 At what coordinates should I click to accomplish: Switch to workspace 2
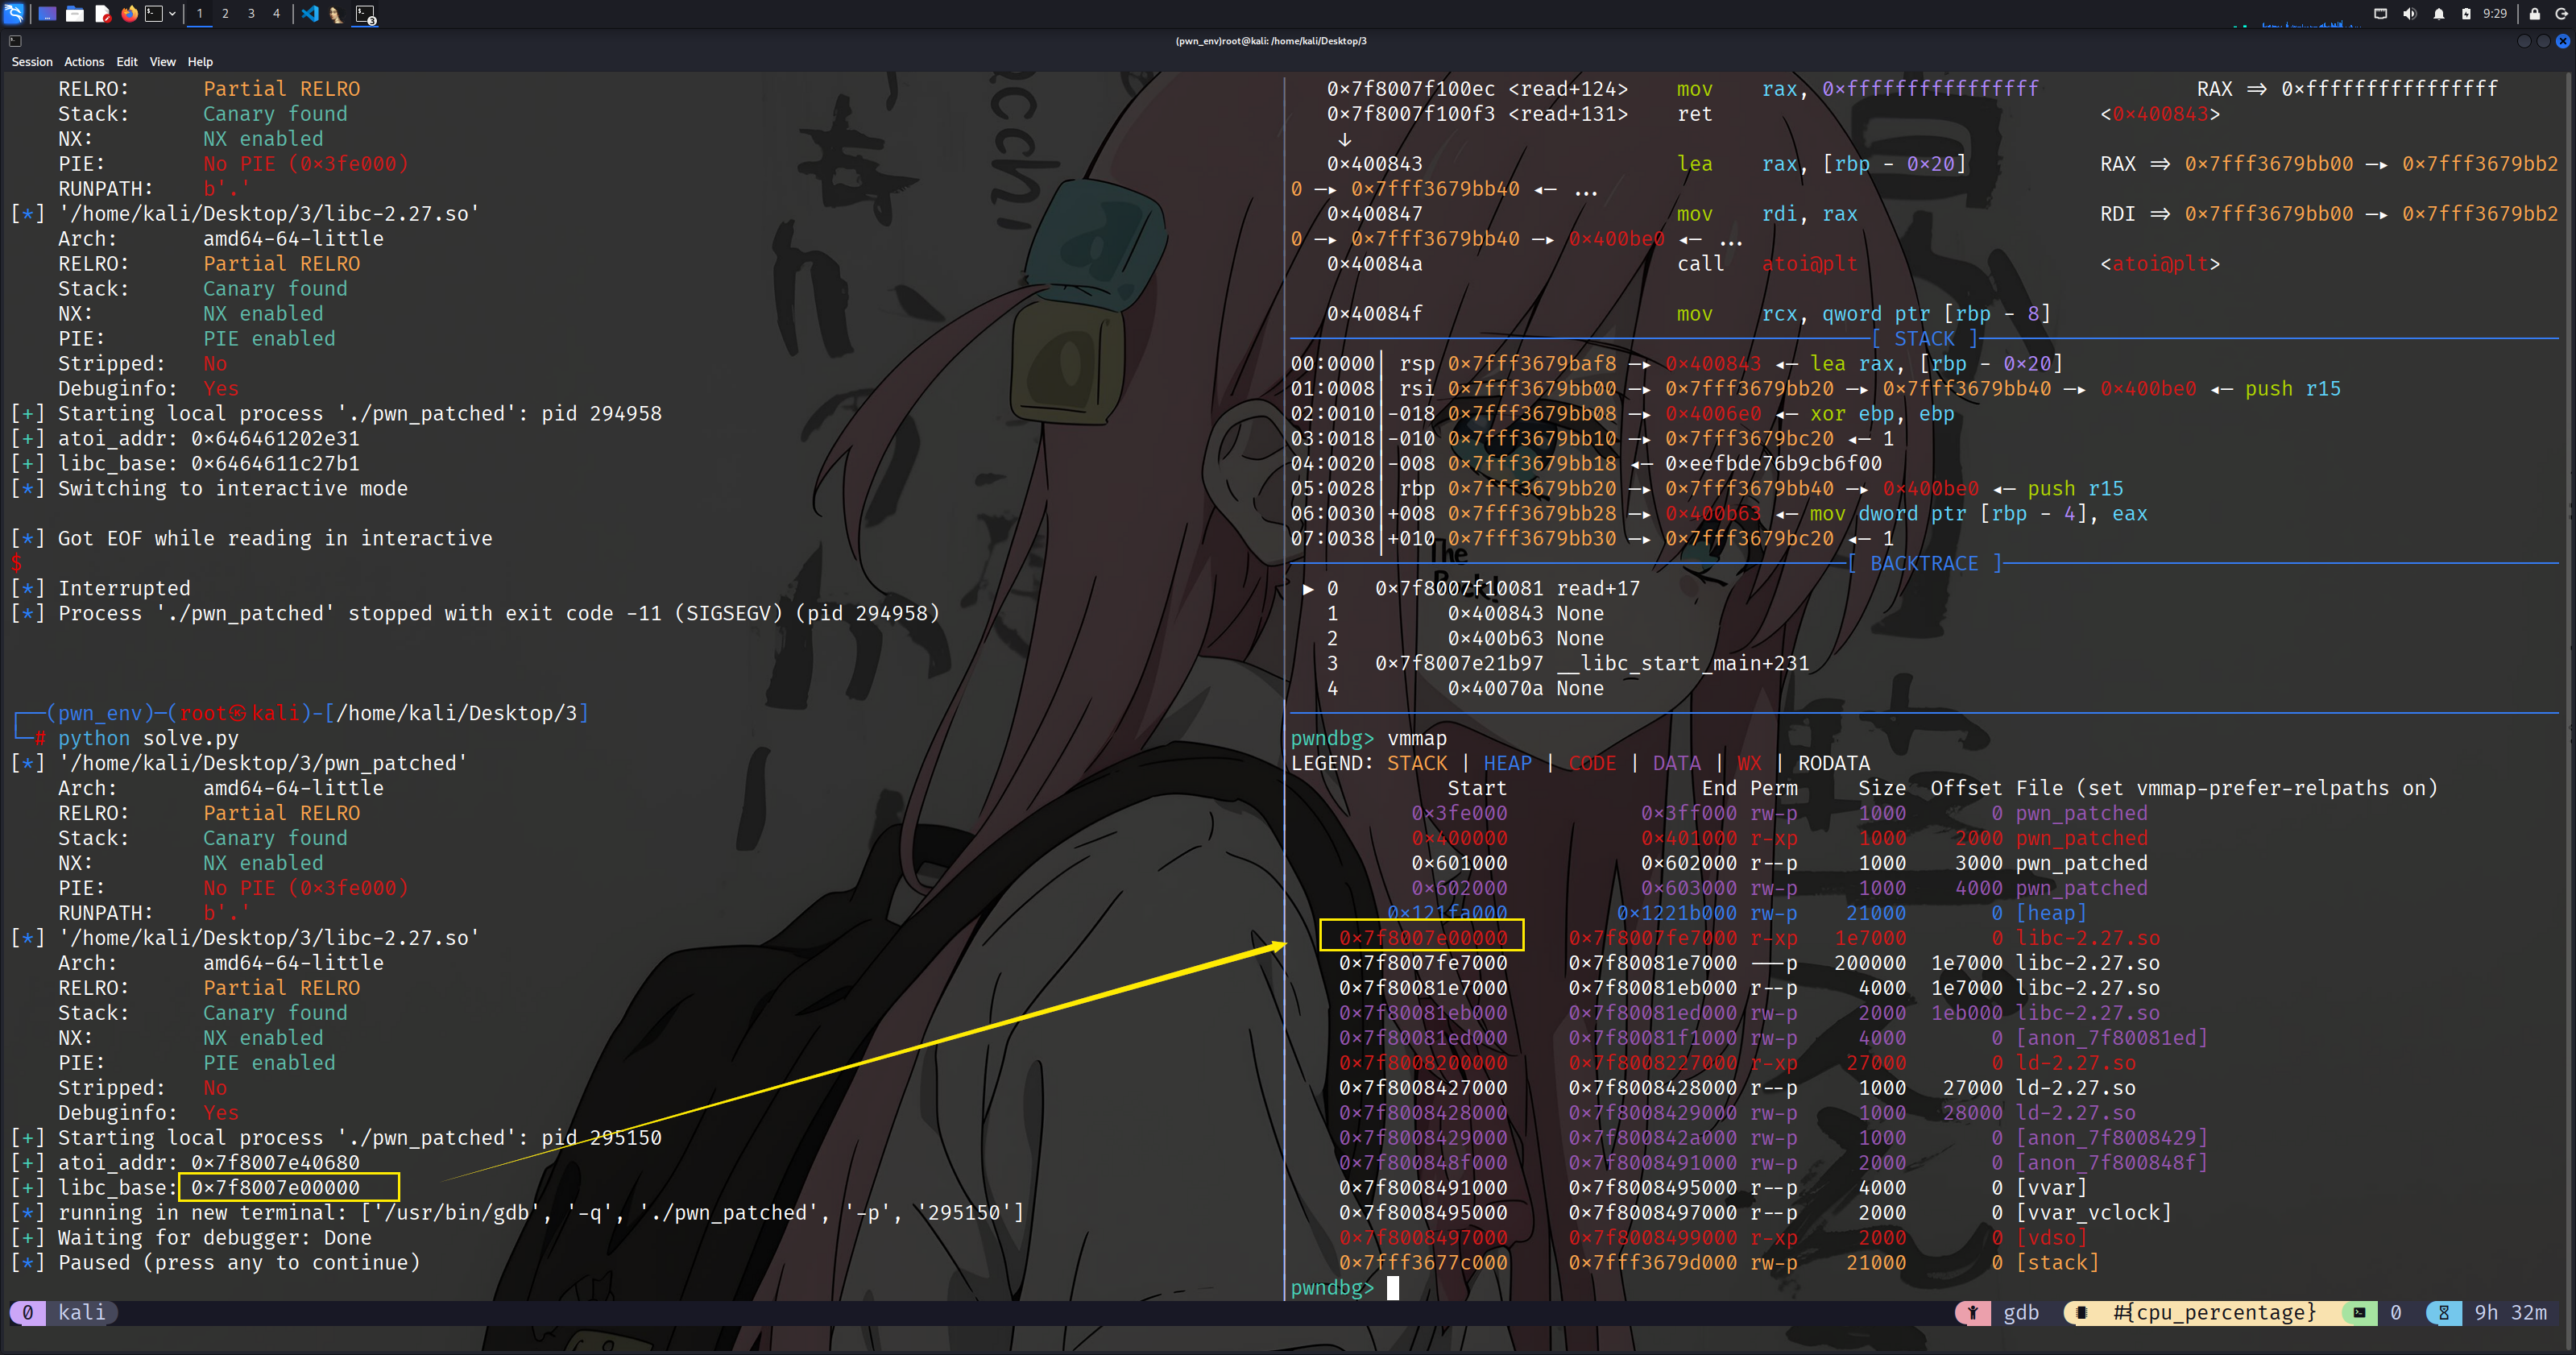225,13
